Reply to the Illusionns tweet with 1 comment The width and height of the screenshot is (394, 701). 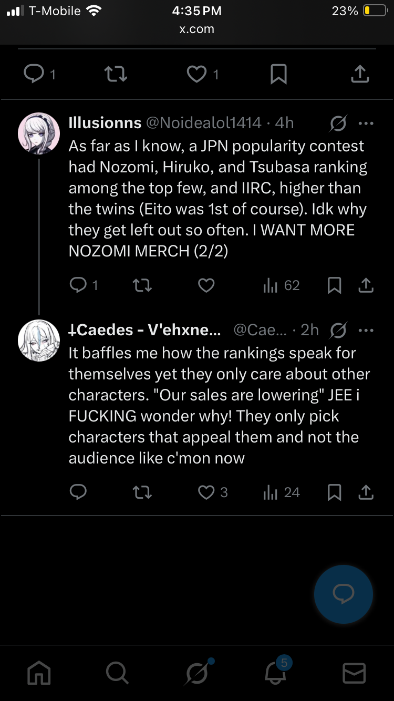tap(84, 285)
